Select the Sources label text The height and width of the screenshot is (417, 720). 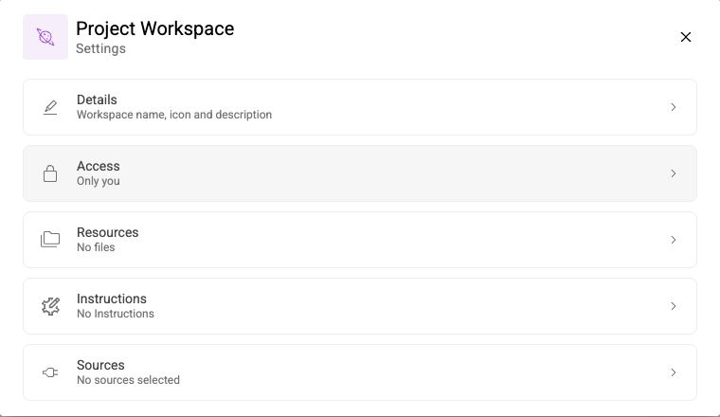100,365
